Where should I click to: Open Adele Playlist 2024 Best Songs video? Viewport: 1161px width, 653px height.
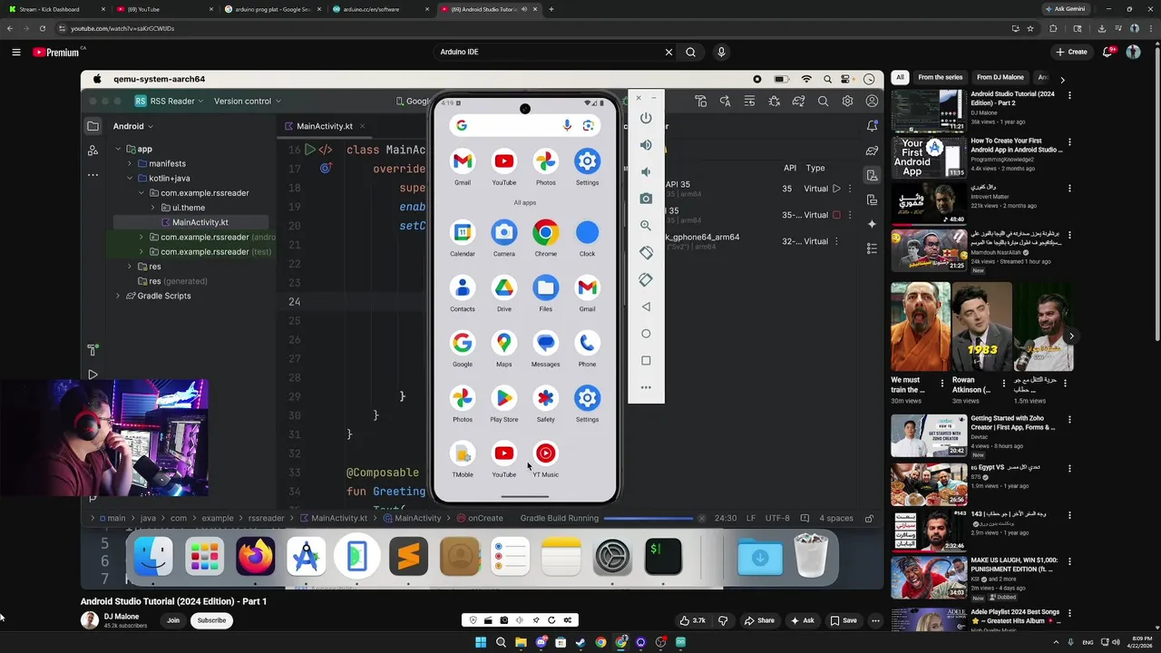coord(1015,617)
